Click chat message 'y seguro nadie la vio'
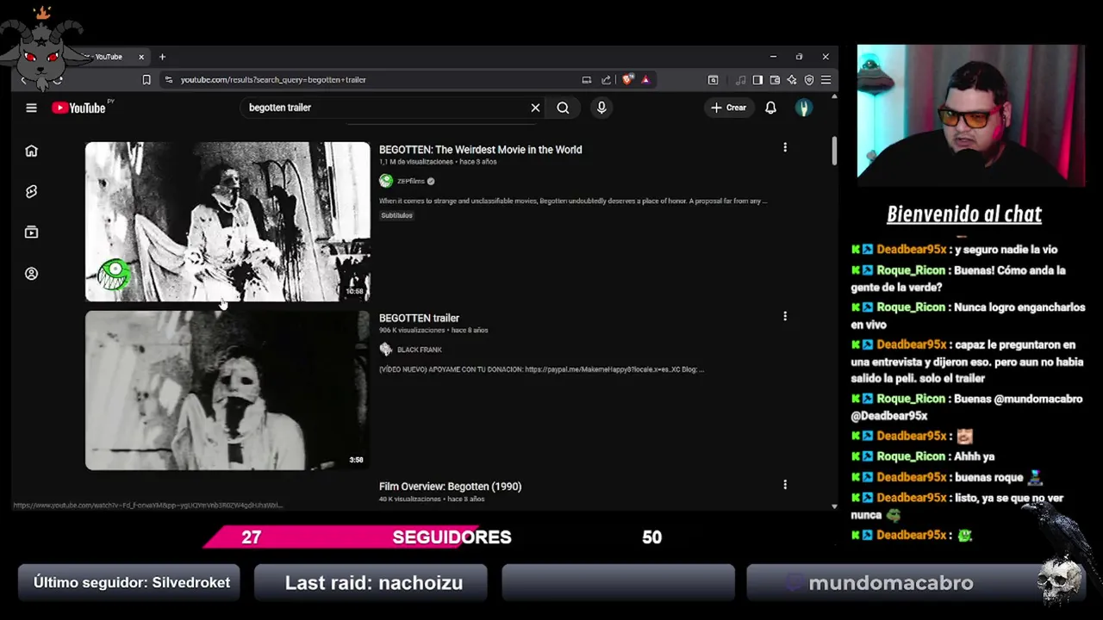 point(1006,250)
